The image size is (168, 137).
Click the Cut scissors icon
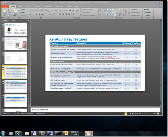[x=9, y=10]
